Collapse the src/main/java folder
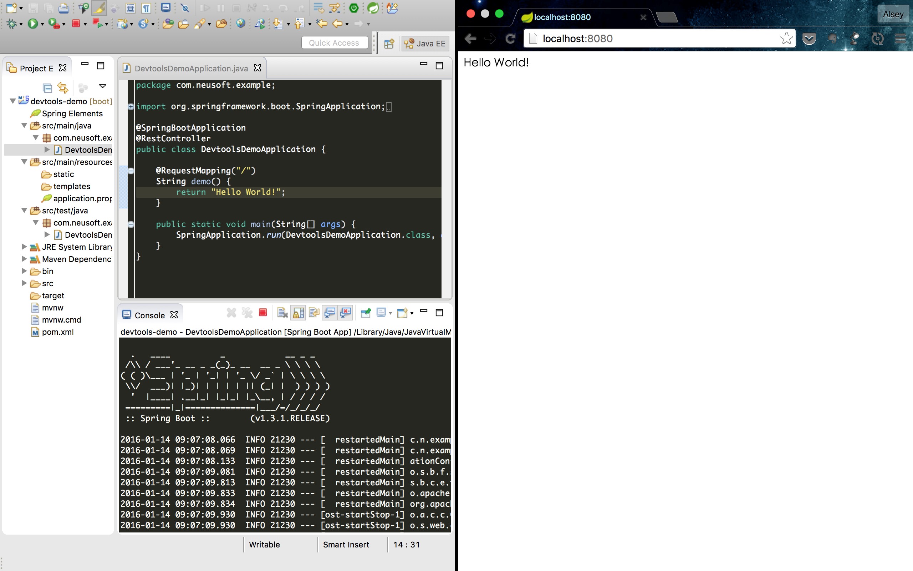913x571 pixels. pos(24,125)
